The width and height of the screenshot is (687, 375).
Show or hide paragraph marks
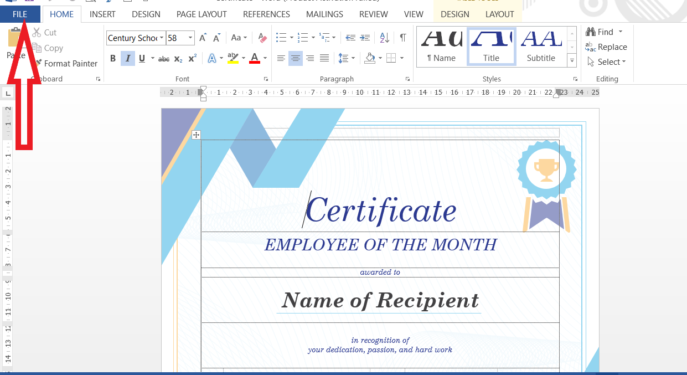pyautogui.click(x=403, y=38)
